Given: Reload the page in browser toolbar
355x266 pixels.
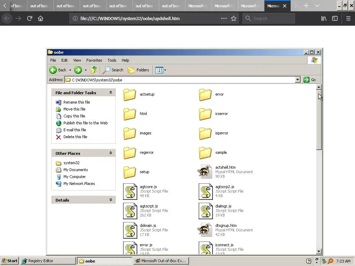Looking at the screenshot, I should click(x=29, y=18).
